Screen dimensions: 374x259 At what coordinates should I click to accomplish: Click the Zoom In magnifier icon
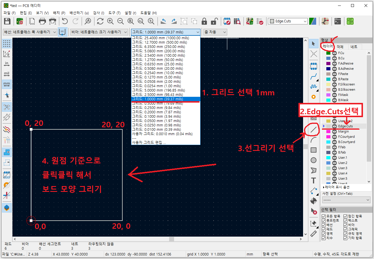pyautogui.click(x=110, y=21)
